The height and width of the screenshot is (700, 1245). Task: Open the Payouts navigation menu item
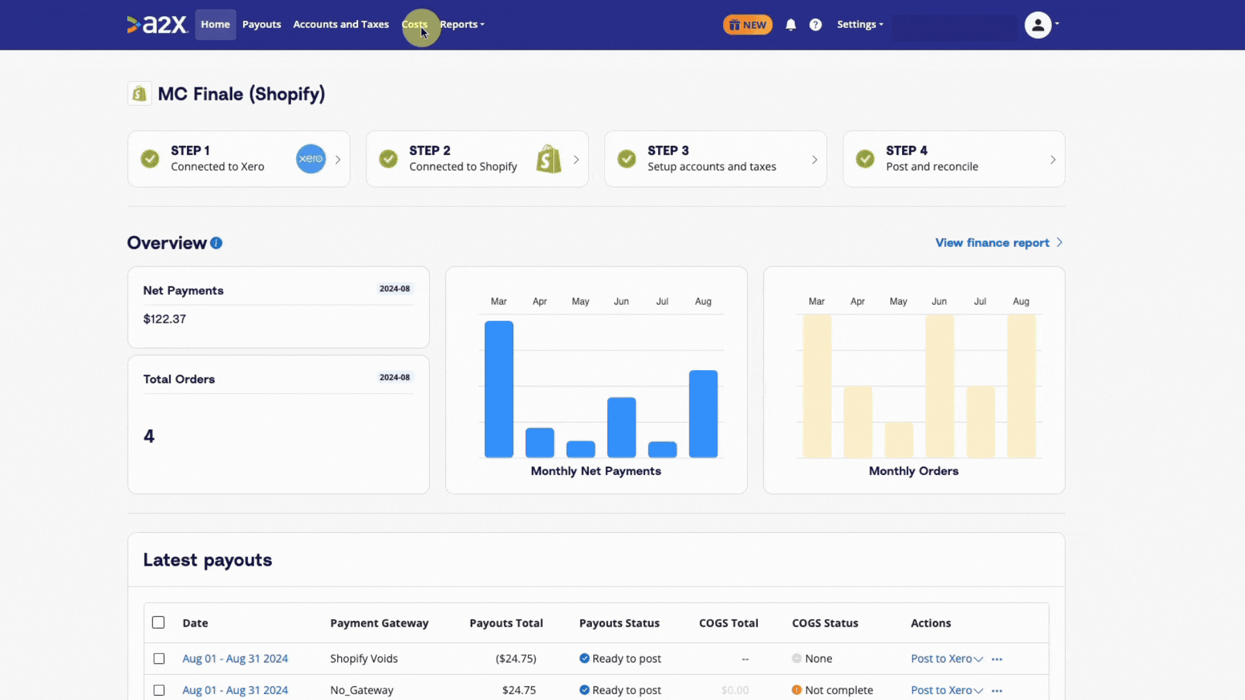pos(261,24)
